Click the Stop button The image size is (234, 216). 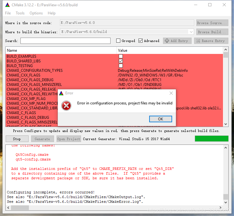[17, 139]
